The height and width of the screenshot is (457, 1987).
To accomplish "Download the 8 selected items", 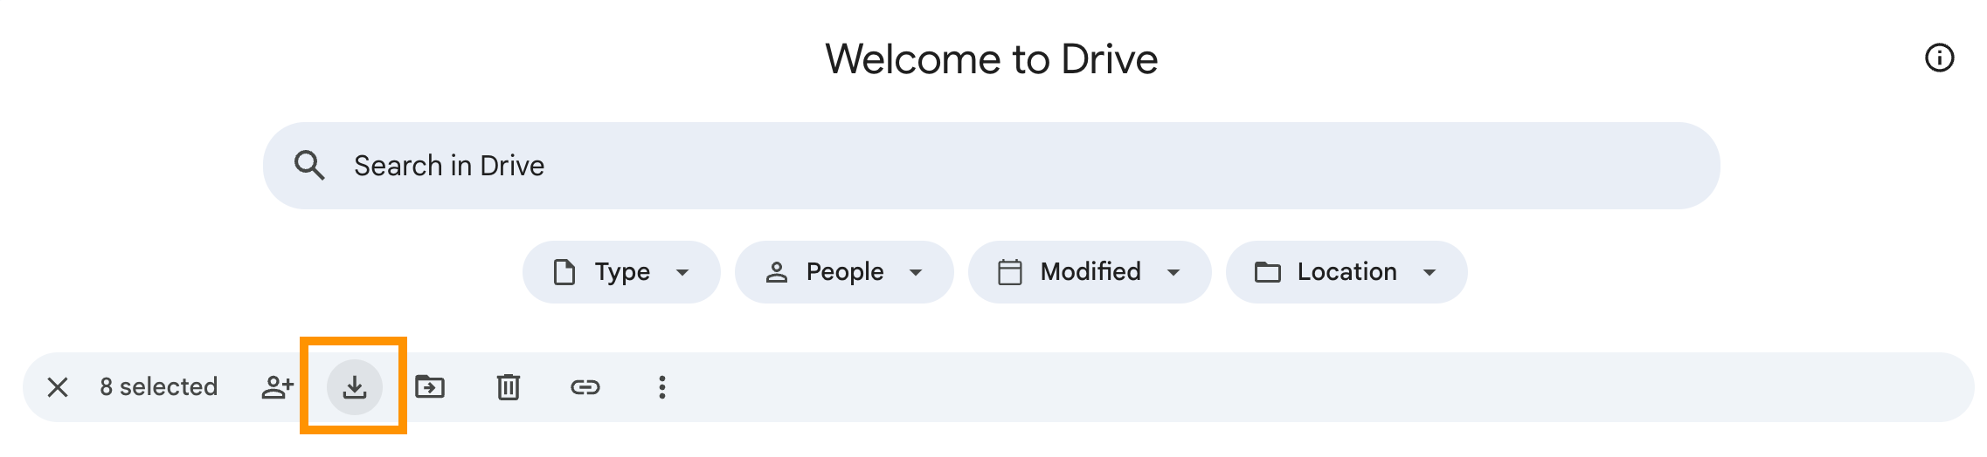I will click(x=354, y=386).
